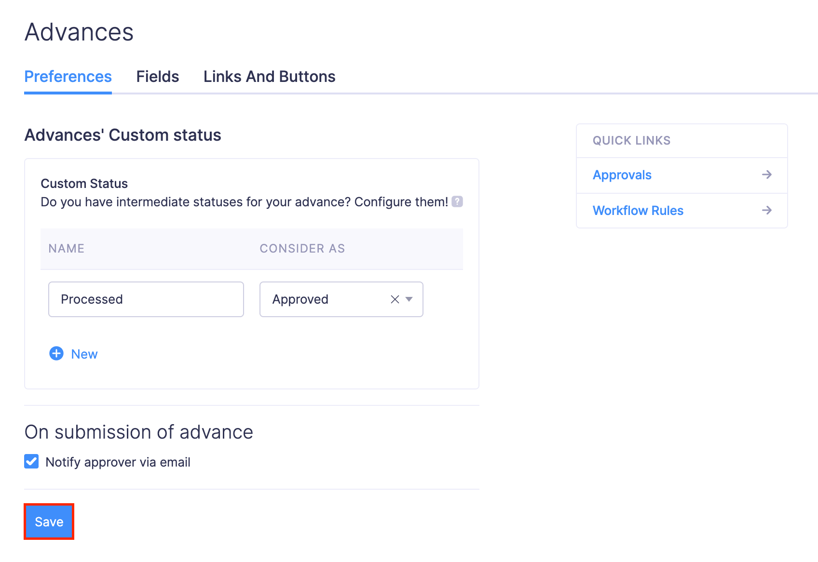Click the blue plus icon beside New
818x562 pixels.
(x=56, y=354)
